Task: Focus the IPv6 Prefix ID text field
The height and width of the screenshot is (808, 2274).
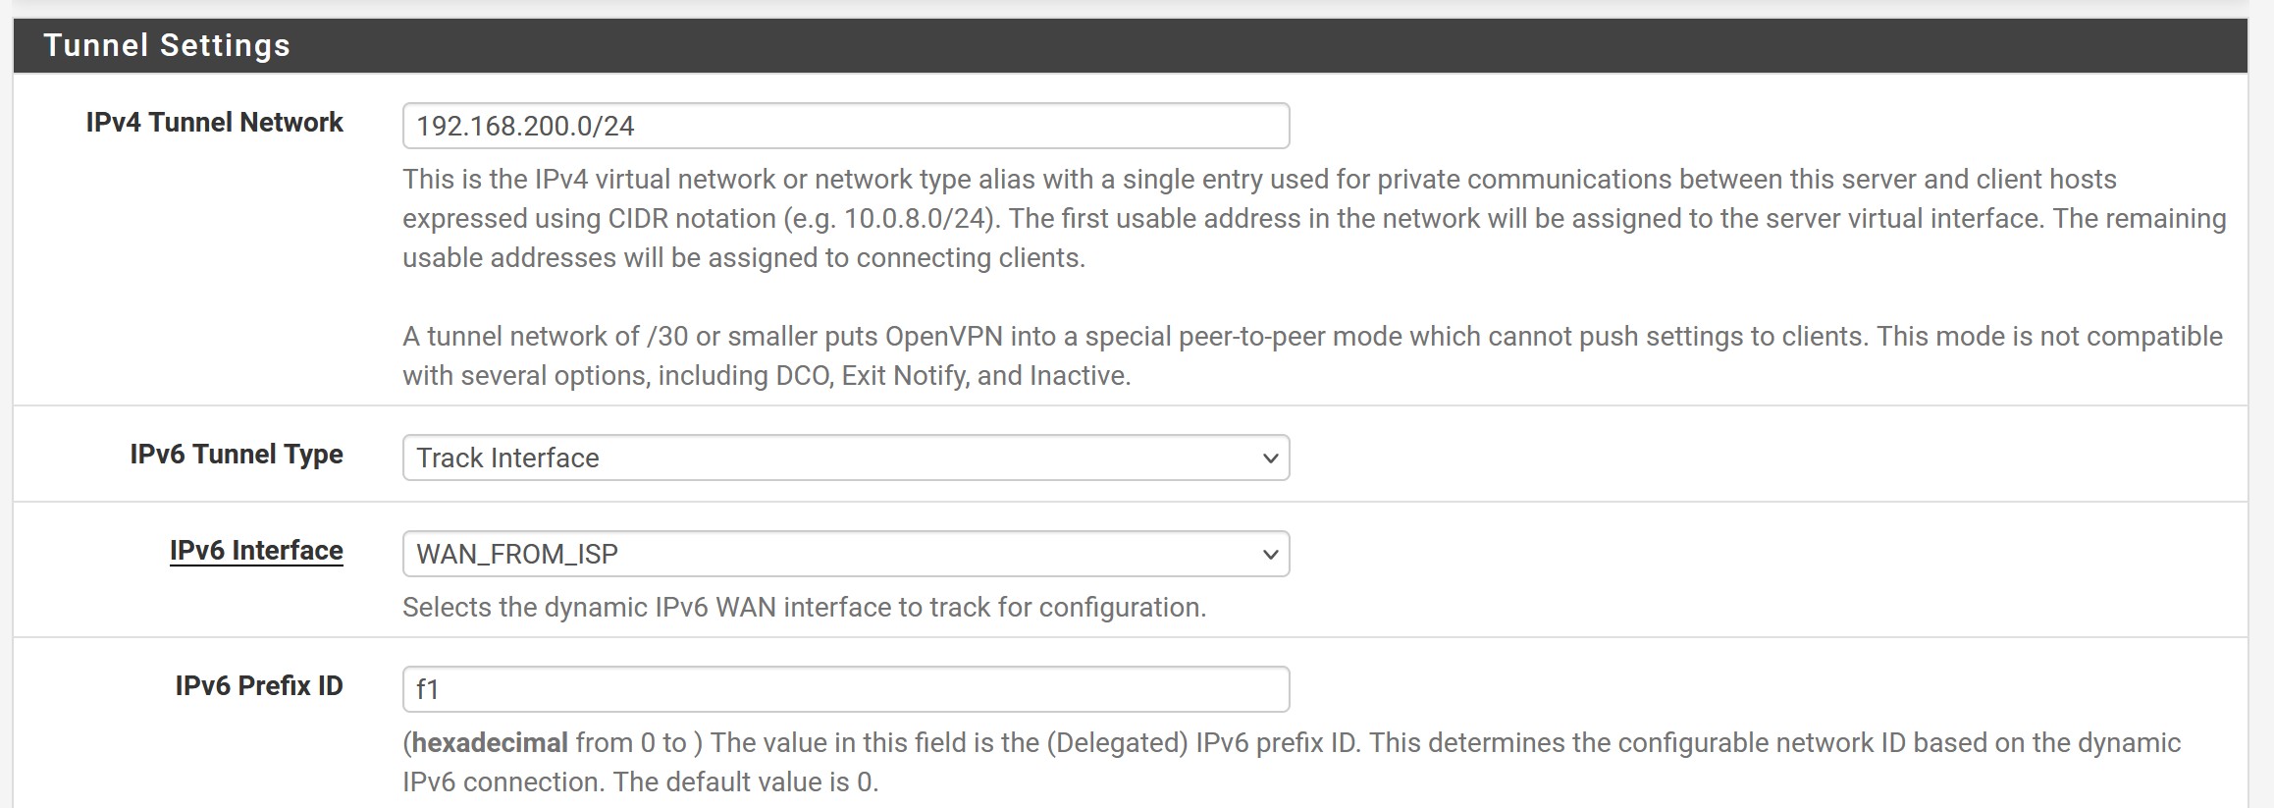Action: pos(844,689)
